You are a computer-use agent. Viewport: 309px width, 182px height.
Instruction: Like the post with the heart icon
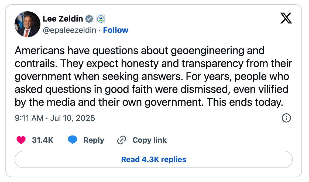pos(21,140)
